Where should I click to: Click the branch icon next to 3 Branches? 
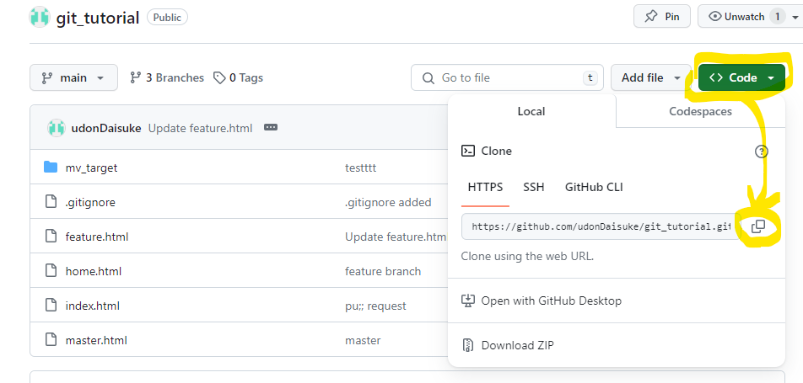click(136, 77)
